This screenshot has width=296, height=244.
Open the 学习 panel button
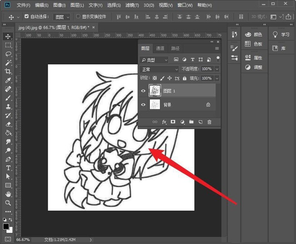[x=281, y=34]
